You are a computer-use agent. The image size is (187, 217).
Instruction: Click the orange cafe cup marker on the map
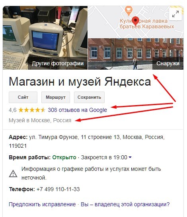(129, 11)
